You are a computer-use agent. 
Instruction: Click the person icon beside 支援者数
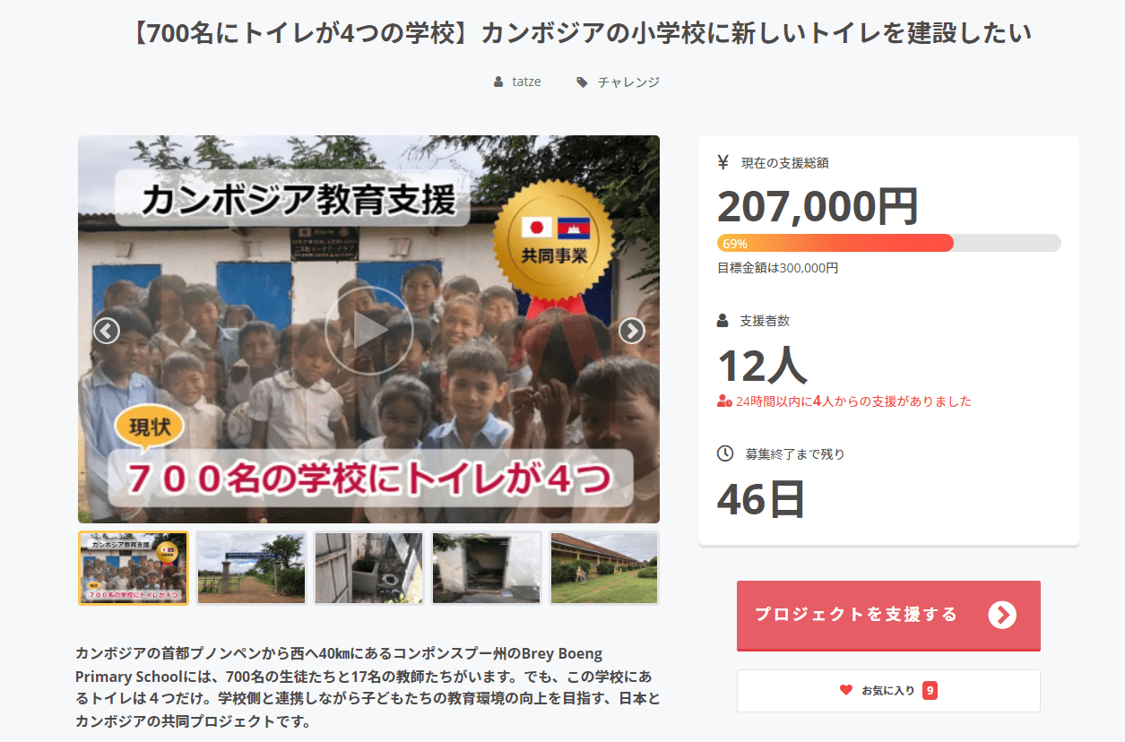tap(723, 321)
